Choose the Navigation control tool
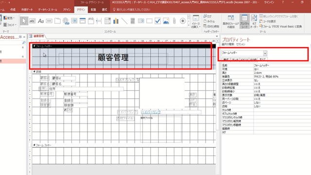Screen dimensions: 311x175 click(82, 21)
